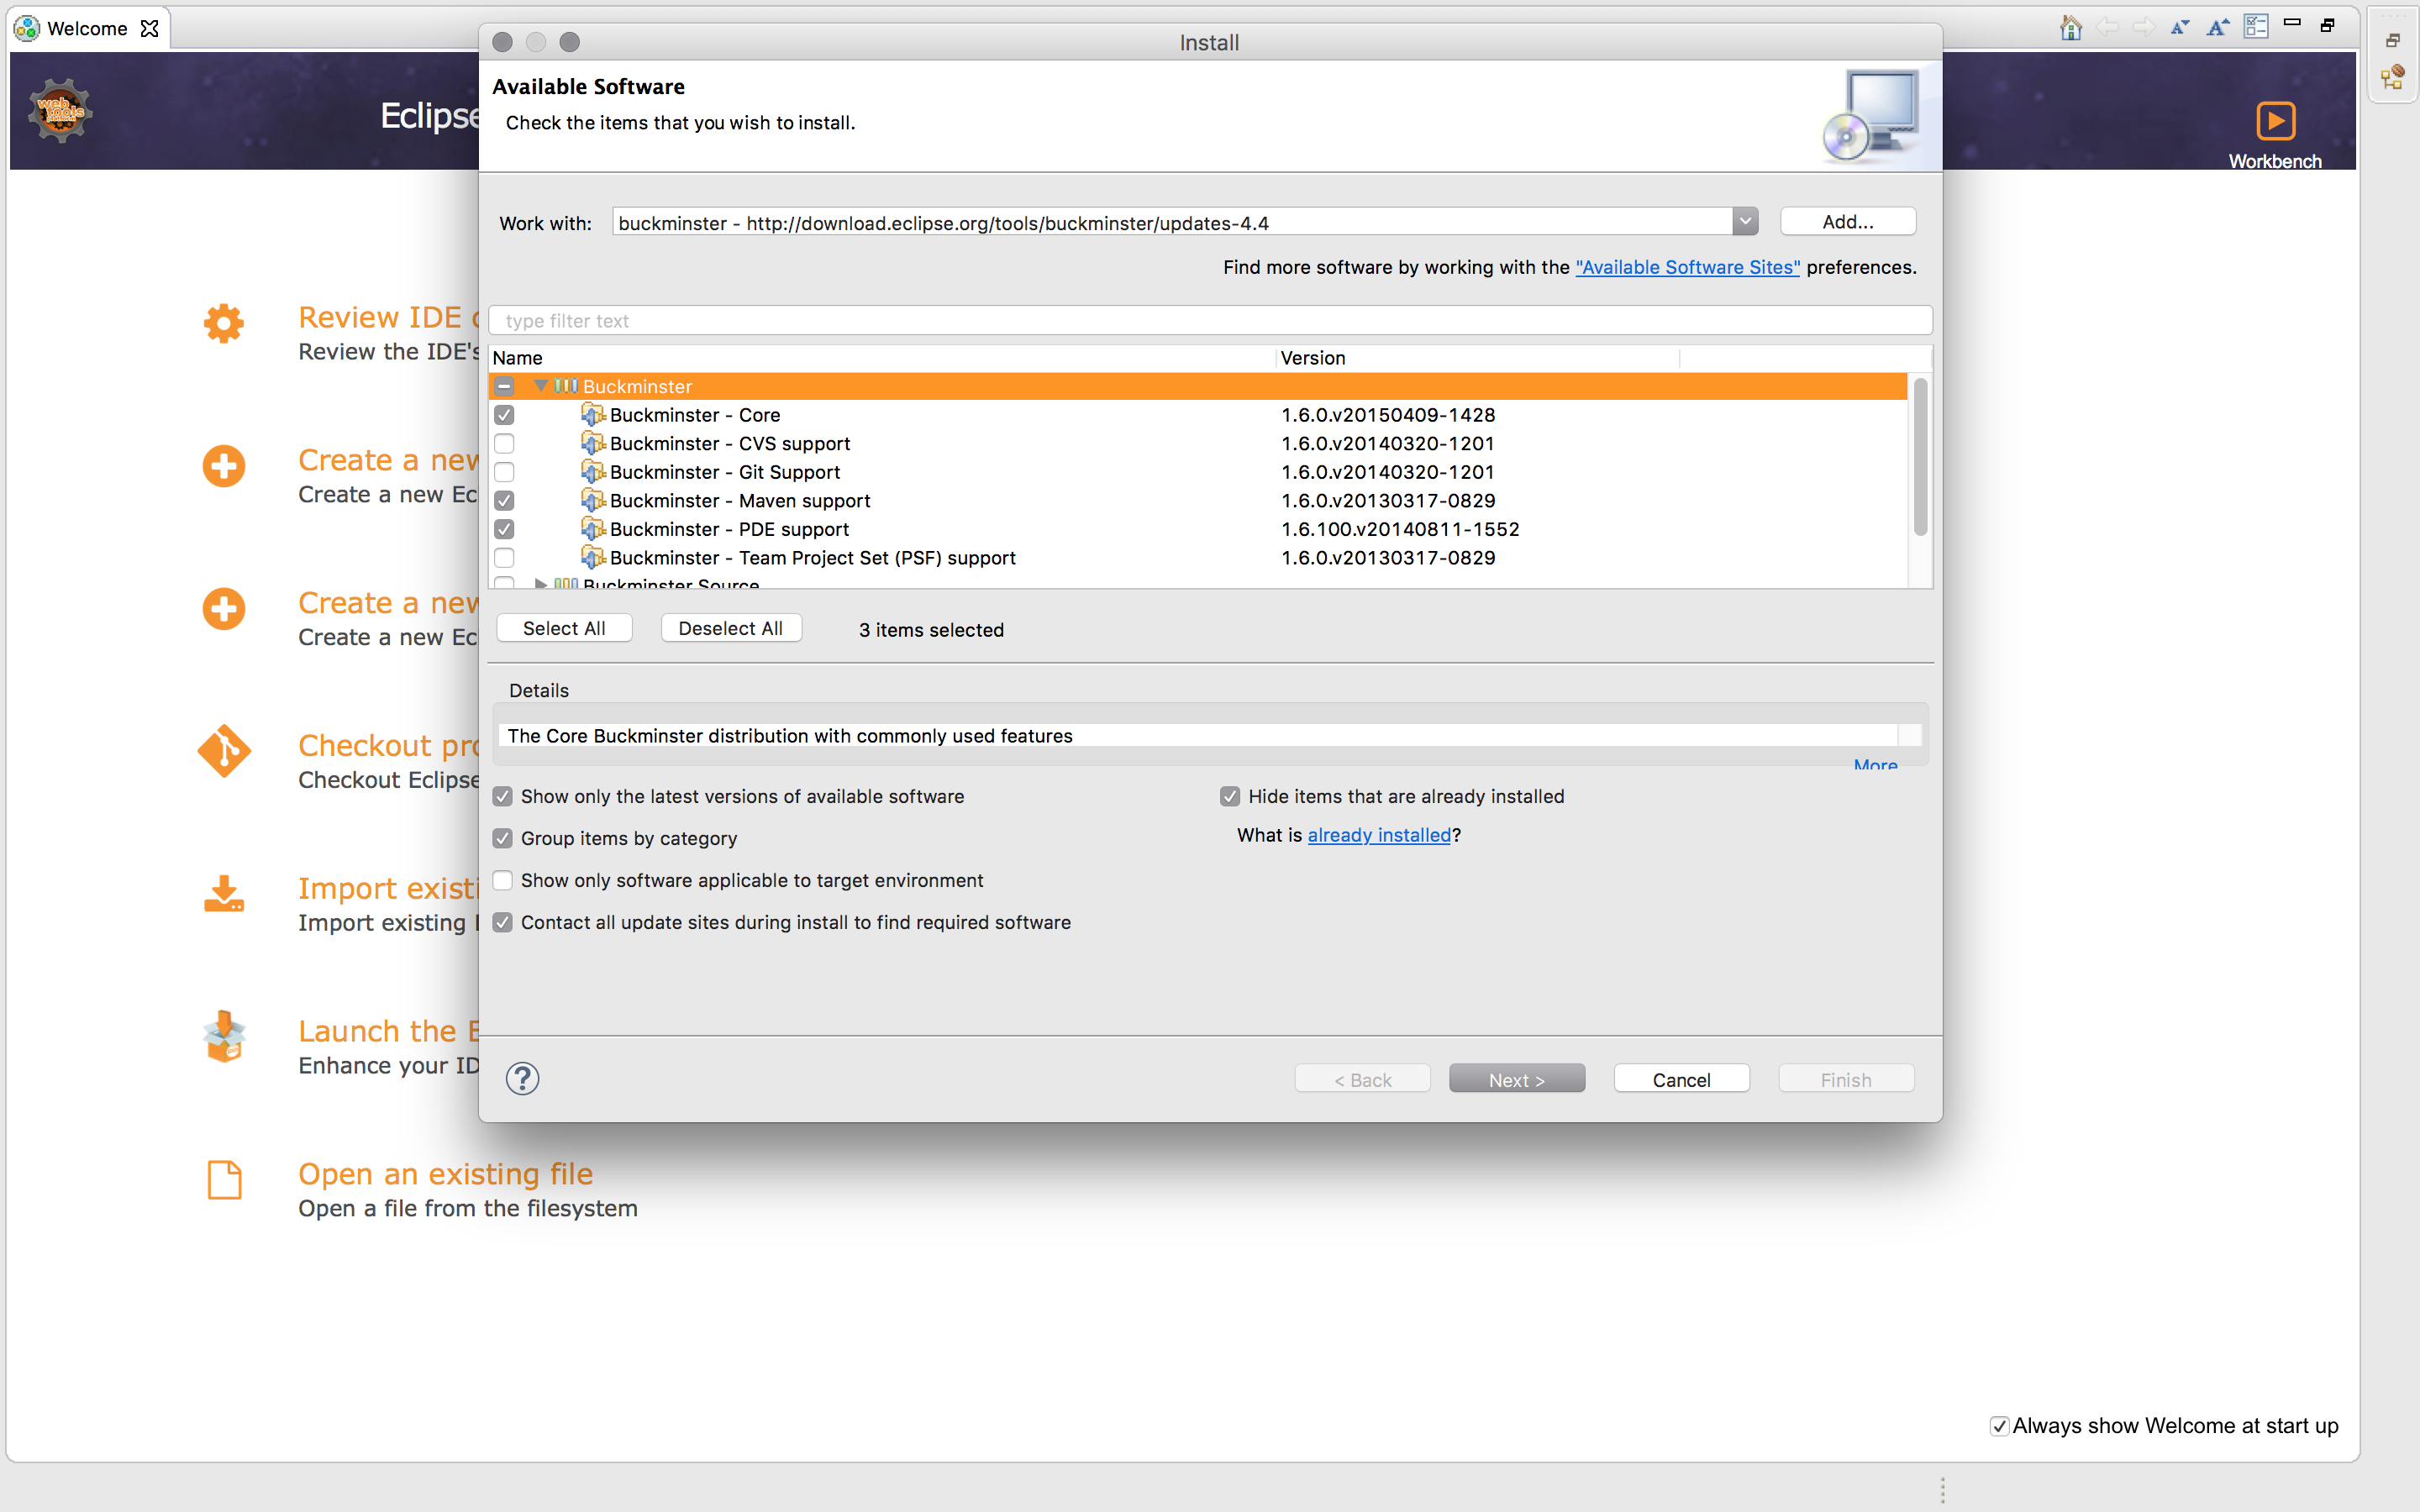This screenshot has width=2420, height=1512.
Task: Click the reduce font size icon
Action: tap(2179, 27)
